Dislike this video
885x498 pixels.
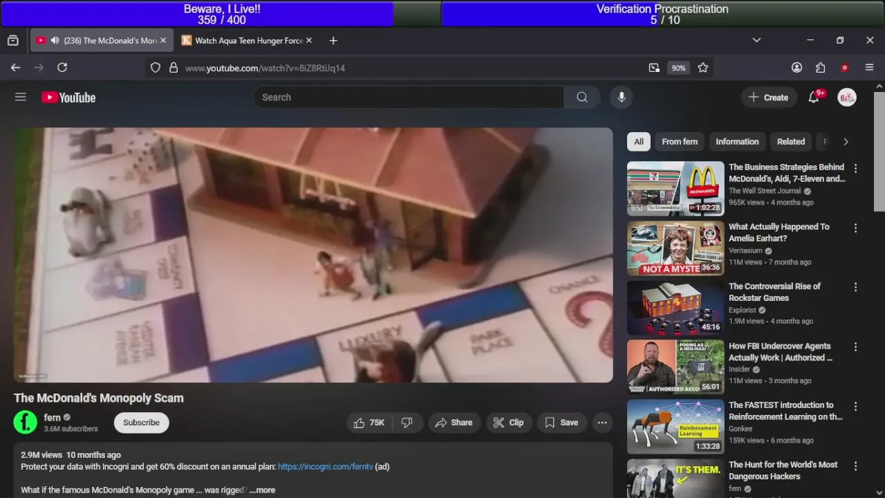coord(407,423)
